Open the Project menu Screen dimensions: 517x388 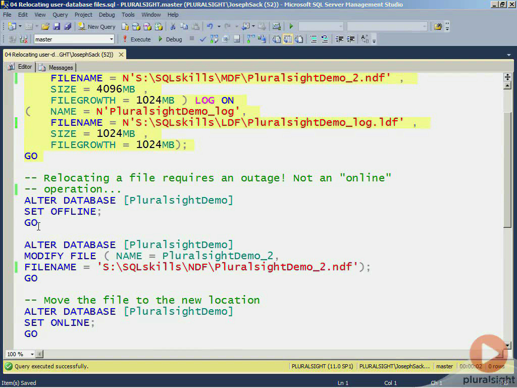click(x=83, y=15)
